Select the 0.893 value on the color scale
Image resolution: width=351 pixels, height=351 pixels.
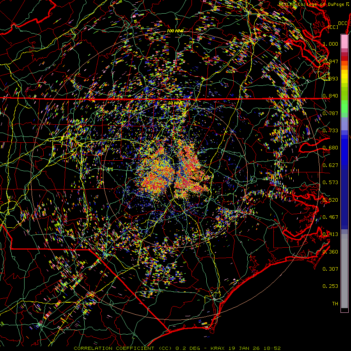point(330,78)
